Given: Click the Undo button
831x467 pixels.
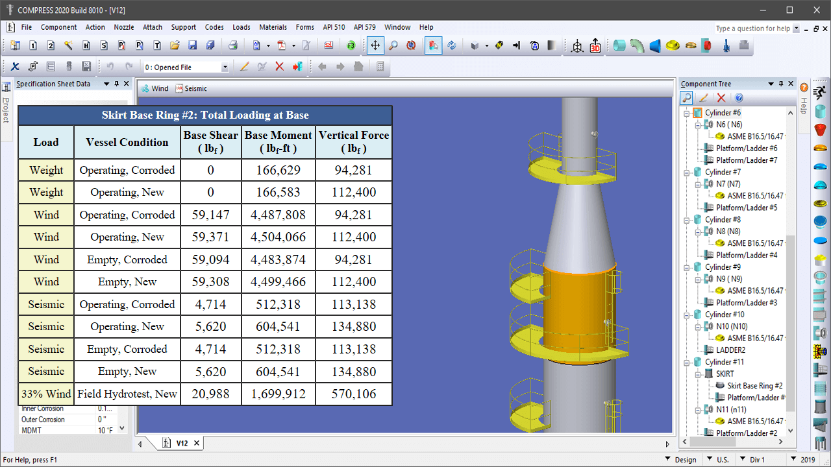Looking at the screenshot, I should click(x=112, y=66).
